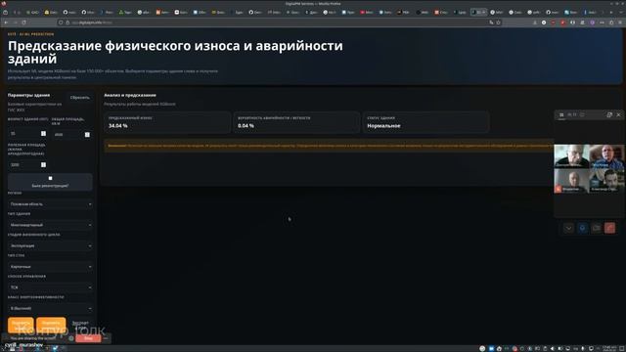Click the stepper on the total area field
The image size is (626, 352).
(87, 135)
